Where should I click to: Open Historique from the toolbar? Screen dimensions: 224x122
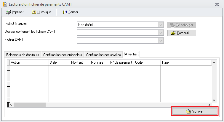tap(41, 12)
